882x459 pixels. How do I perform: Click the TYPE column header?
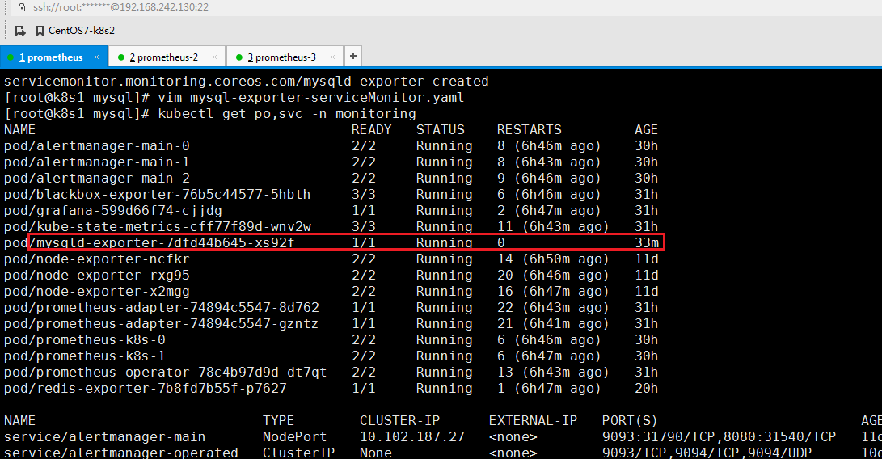[278, 421]
